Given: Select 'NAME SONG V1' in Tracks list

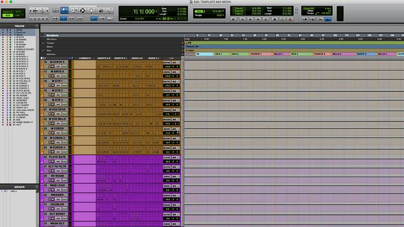Looking at the screenshot, I should (x=25, y=122).
